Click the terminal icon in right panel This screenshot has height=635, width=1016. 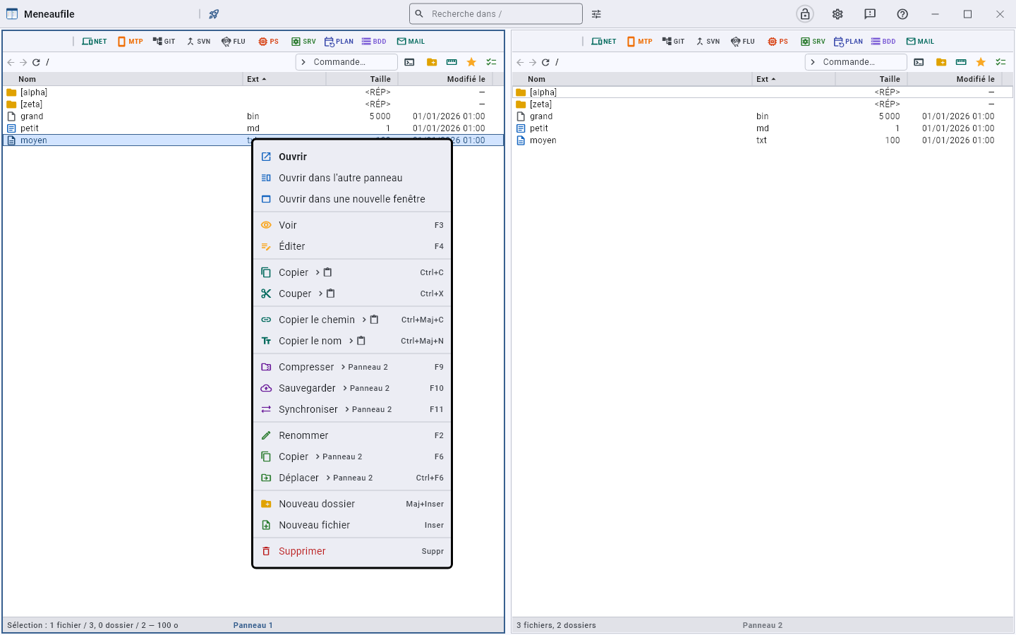click(919, 62)
